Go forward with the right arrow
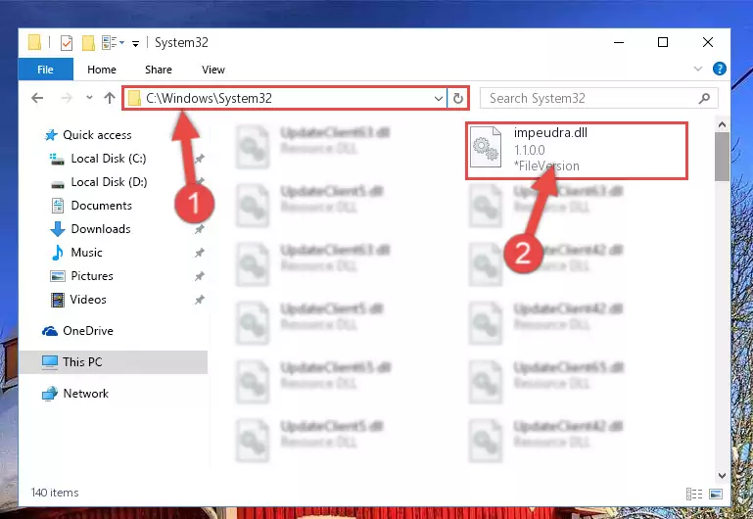Viewport: 753px width, 519px height. click(x=67, y=99)
